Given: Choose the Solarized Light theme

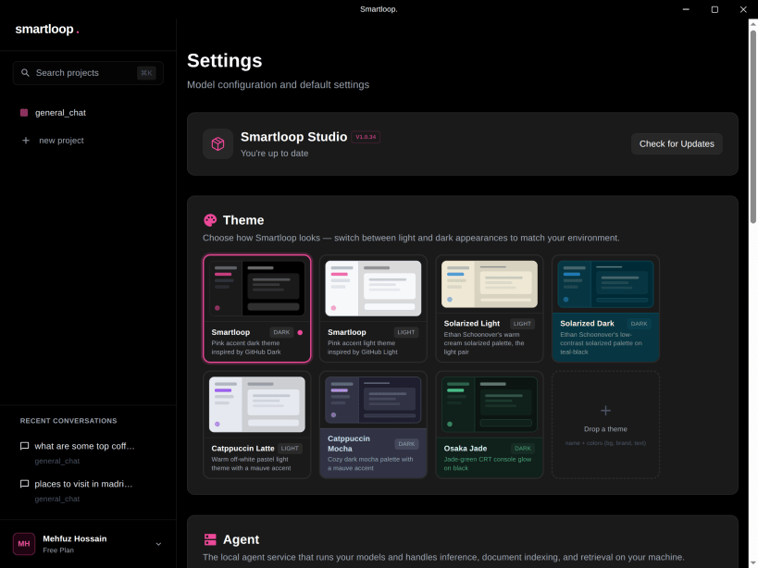Looking at the screenshot, I should click(x=490, y=309).
